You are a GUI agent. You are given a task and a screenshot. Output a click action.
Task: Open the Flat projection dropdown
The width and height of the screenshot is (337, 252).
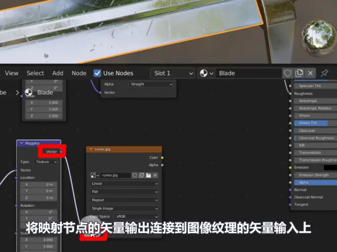point(124,192)
